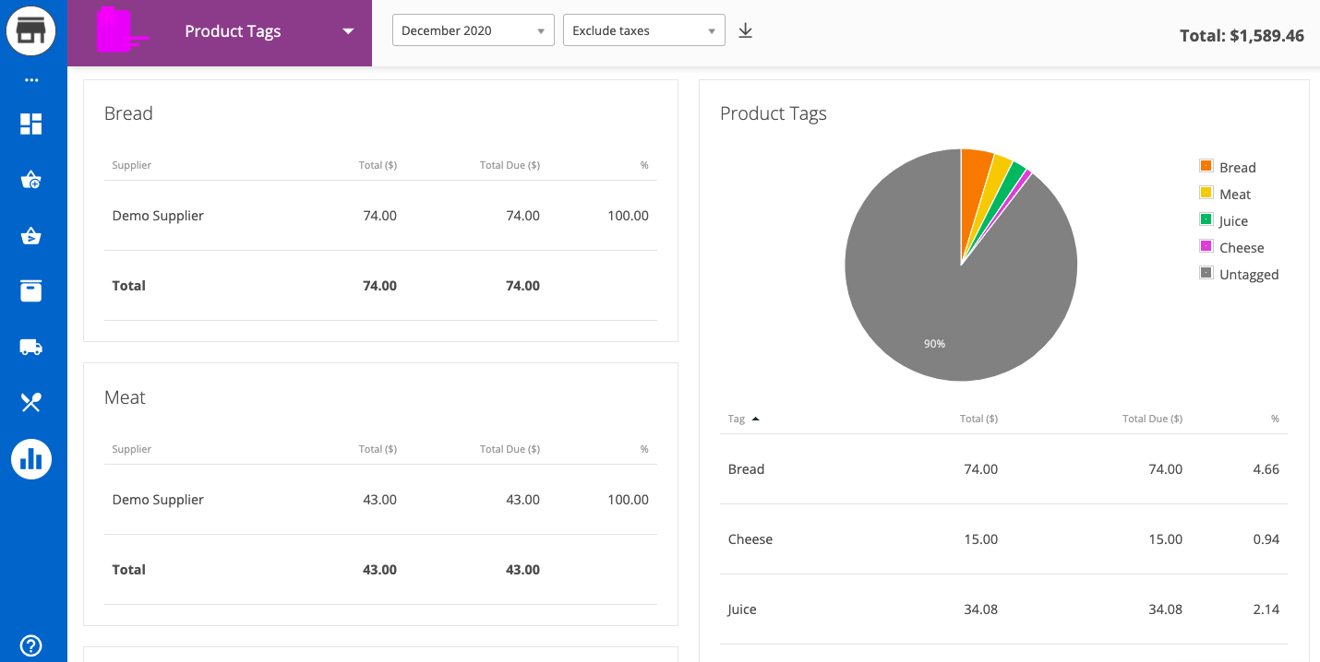Select Demo Supplier in the Bread table
This screenshot has width=1320, height=662.
click(158, 216)
